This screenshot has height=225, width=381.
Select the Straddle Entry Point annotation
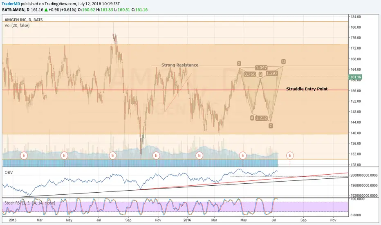[x=307, y=89]
